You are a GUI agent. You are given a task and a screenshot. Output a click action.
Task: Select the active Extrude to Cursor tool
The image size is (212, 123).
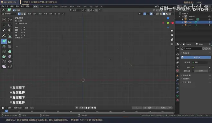click(x=4, y=41)
